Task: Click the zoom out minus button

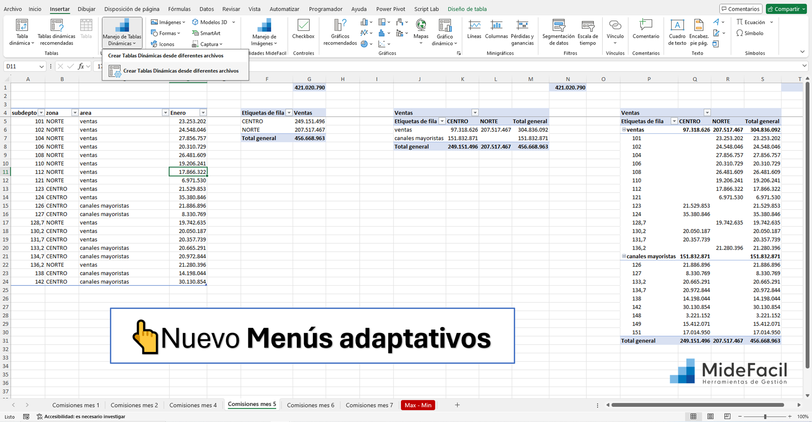Action: coord(740,417)
